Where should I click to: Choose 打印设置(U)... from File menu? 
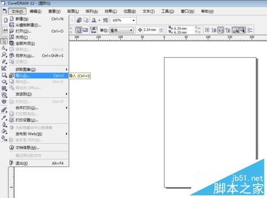click(38, 120)
